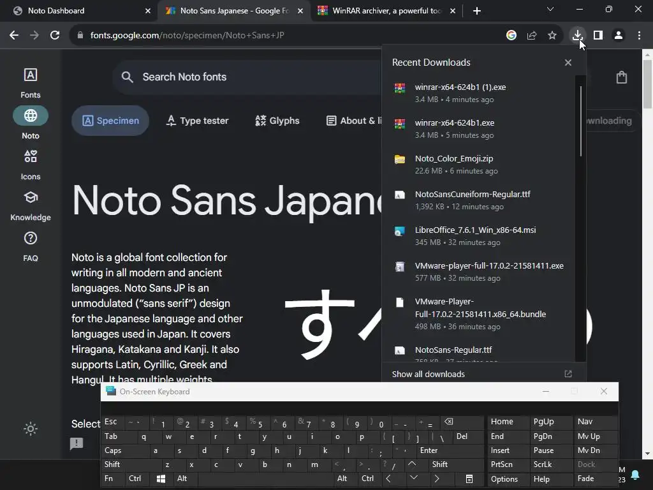
Task: Reload the current page
Action: 55,36
